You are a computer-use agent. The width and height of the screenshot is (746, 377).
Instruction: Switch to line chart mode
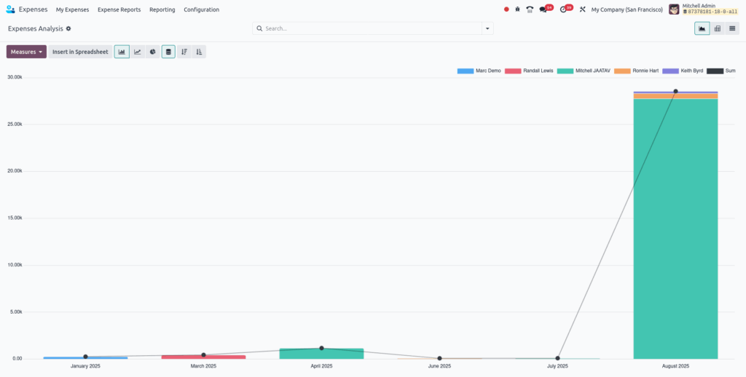(x=137, y=52)
